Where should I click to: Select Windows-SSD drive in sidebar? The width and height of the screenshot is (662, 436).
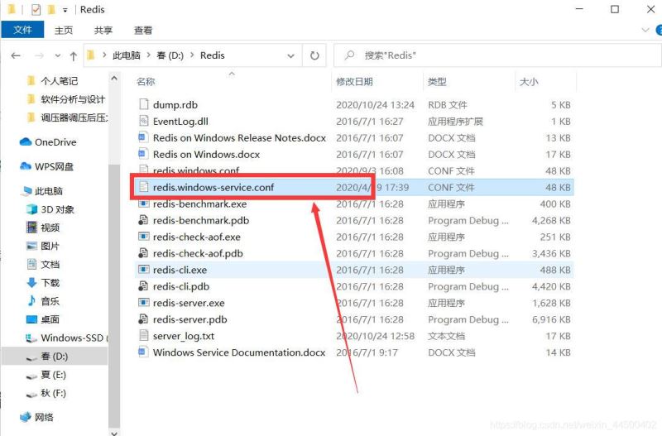72,338
